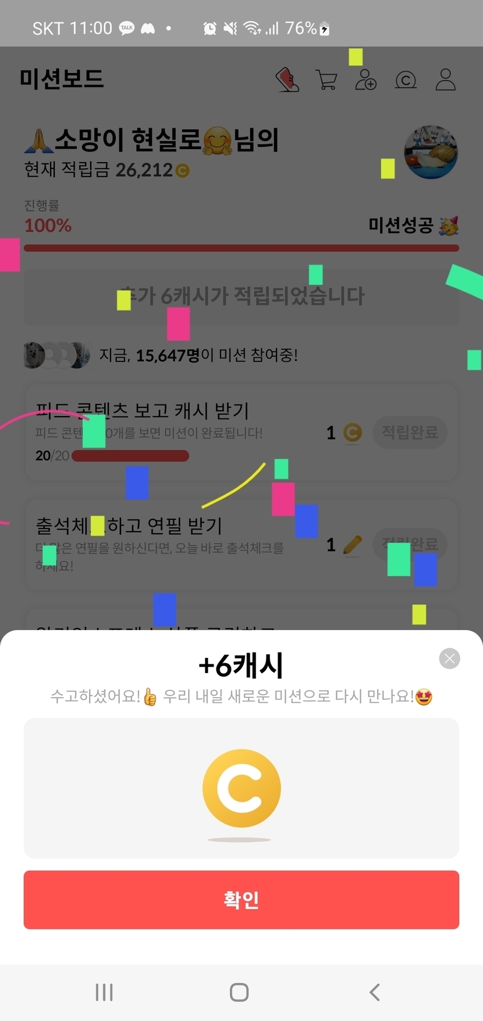Image resolution: width=483 pixels, height=1021 pixels.
Task: Tap the red sneaker icon in header
Action: (x=287, y=80)
